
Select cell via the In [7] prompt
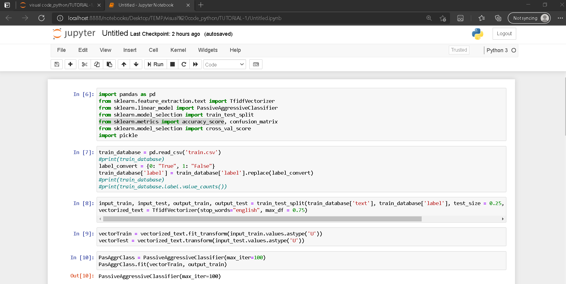tap(83, 152)
